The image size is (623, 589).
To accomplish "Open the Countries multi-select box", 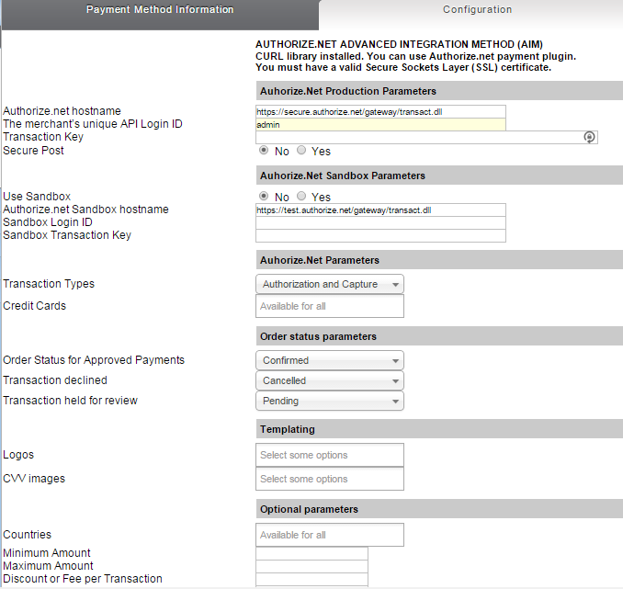I will [330, 535].
